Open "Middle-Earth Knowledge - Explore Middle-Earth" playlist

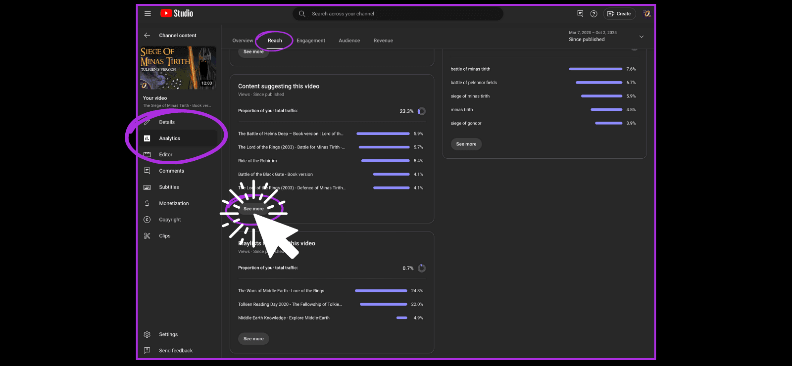click(284, 318)
